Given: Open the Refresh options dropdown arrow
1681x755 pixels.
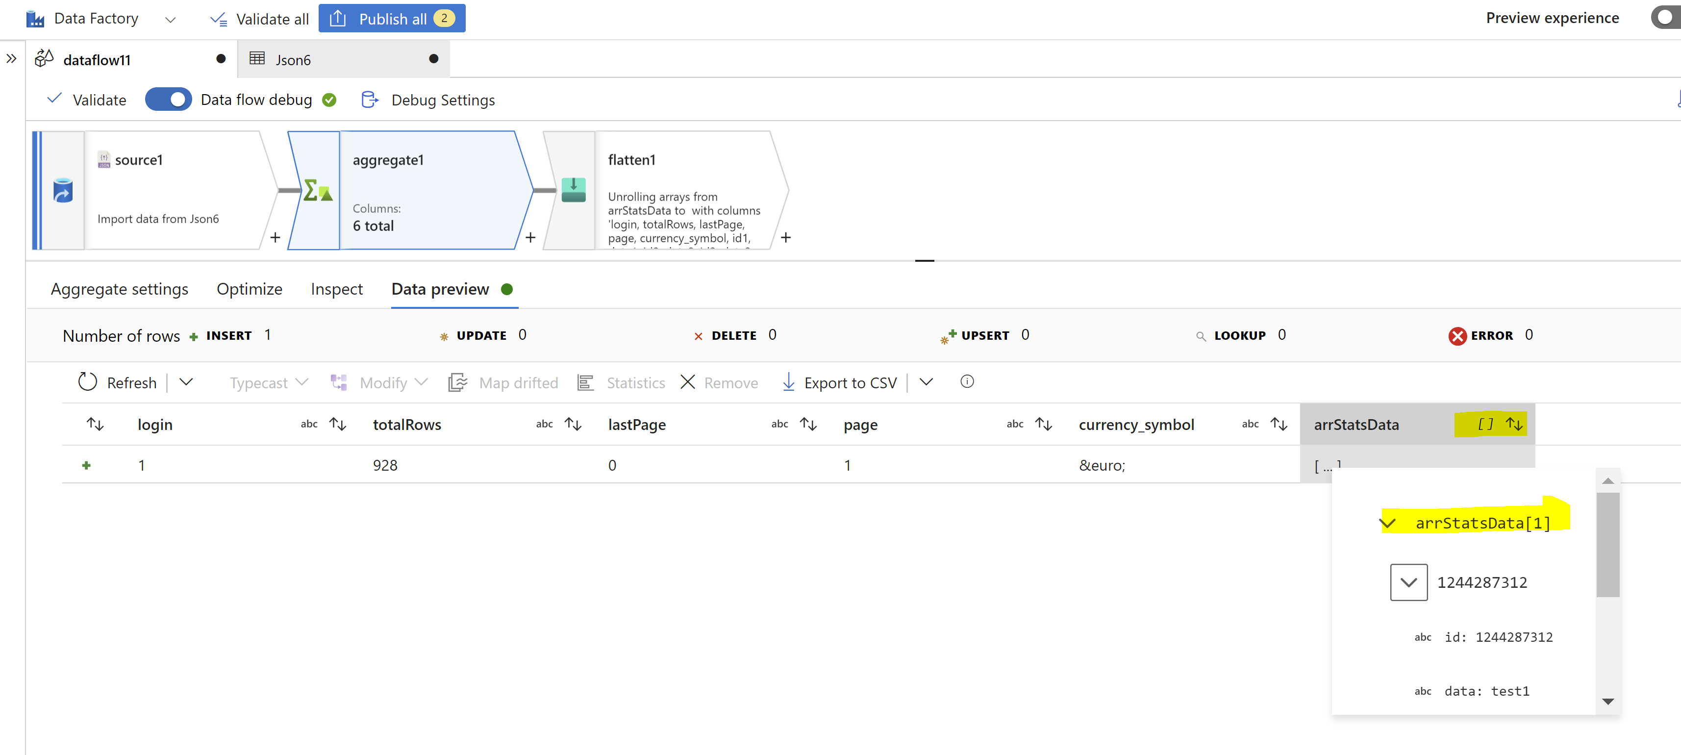Looking at the screenshot, I should pos(186,382).
